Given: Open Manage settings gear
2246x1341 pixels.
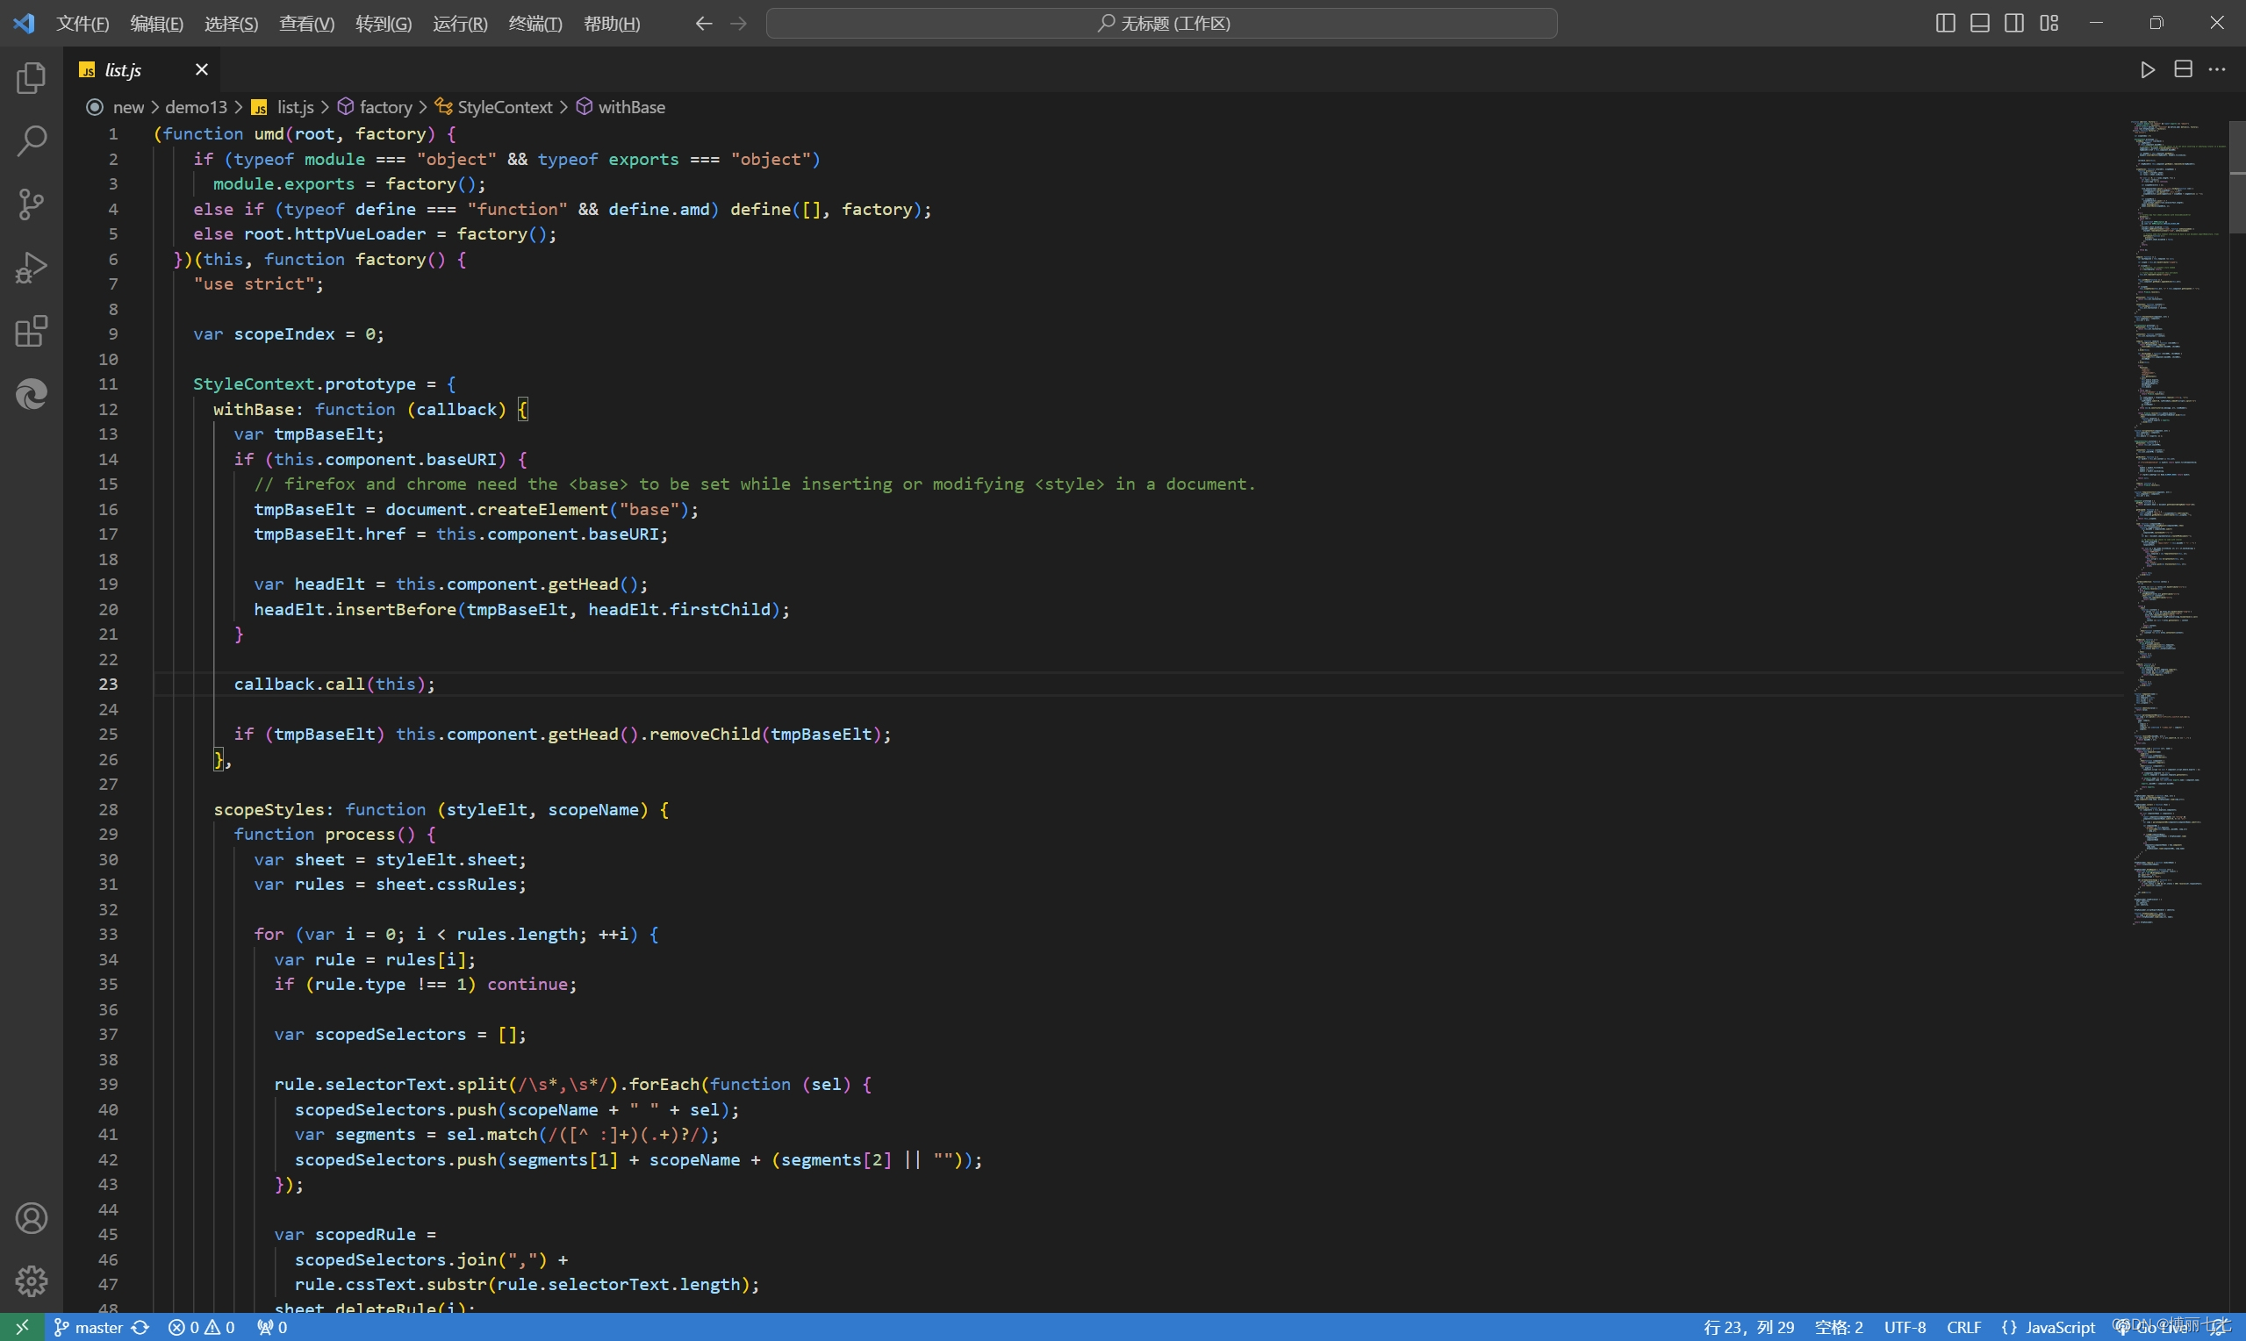Looking at the screenshot, I should click(x=32, y=1280).
